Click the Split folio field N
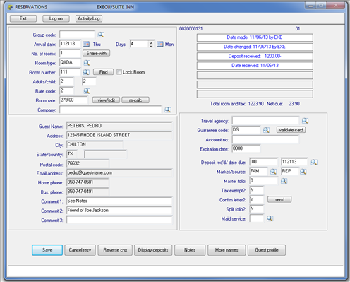The height and width of the screenshot is (282, 350). point(256,209)
